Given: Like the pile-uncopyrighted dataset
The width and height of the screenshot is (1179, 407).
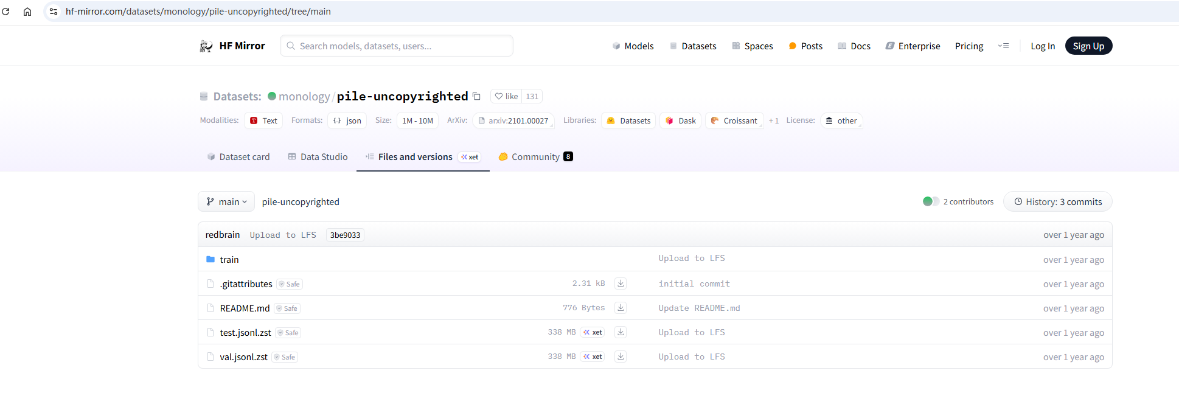Looking at the screenshot, I should (x=506, y=97).
